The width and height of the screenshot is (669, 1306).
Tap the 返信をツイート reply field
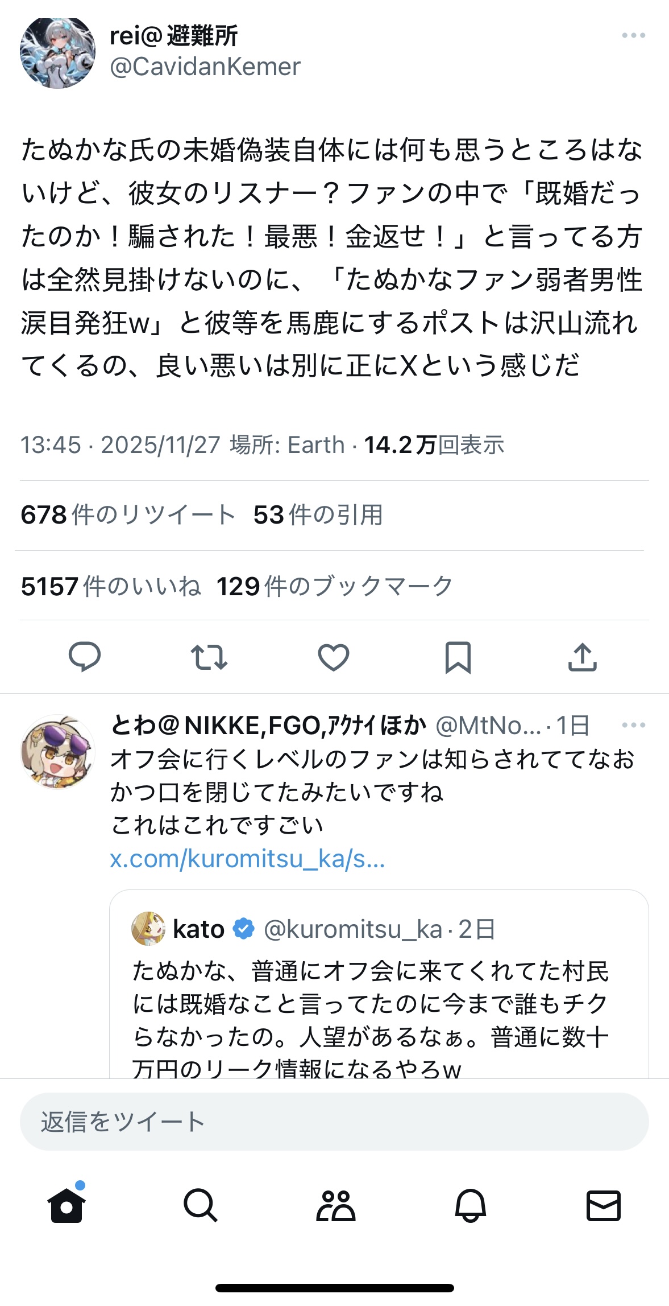point(334,1122)
